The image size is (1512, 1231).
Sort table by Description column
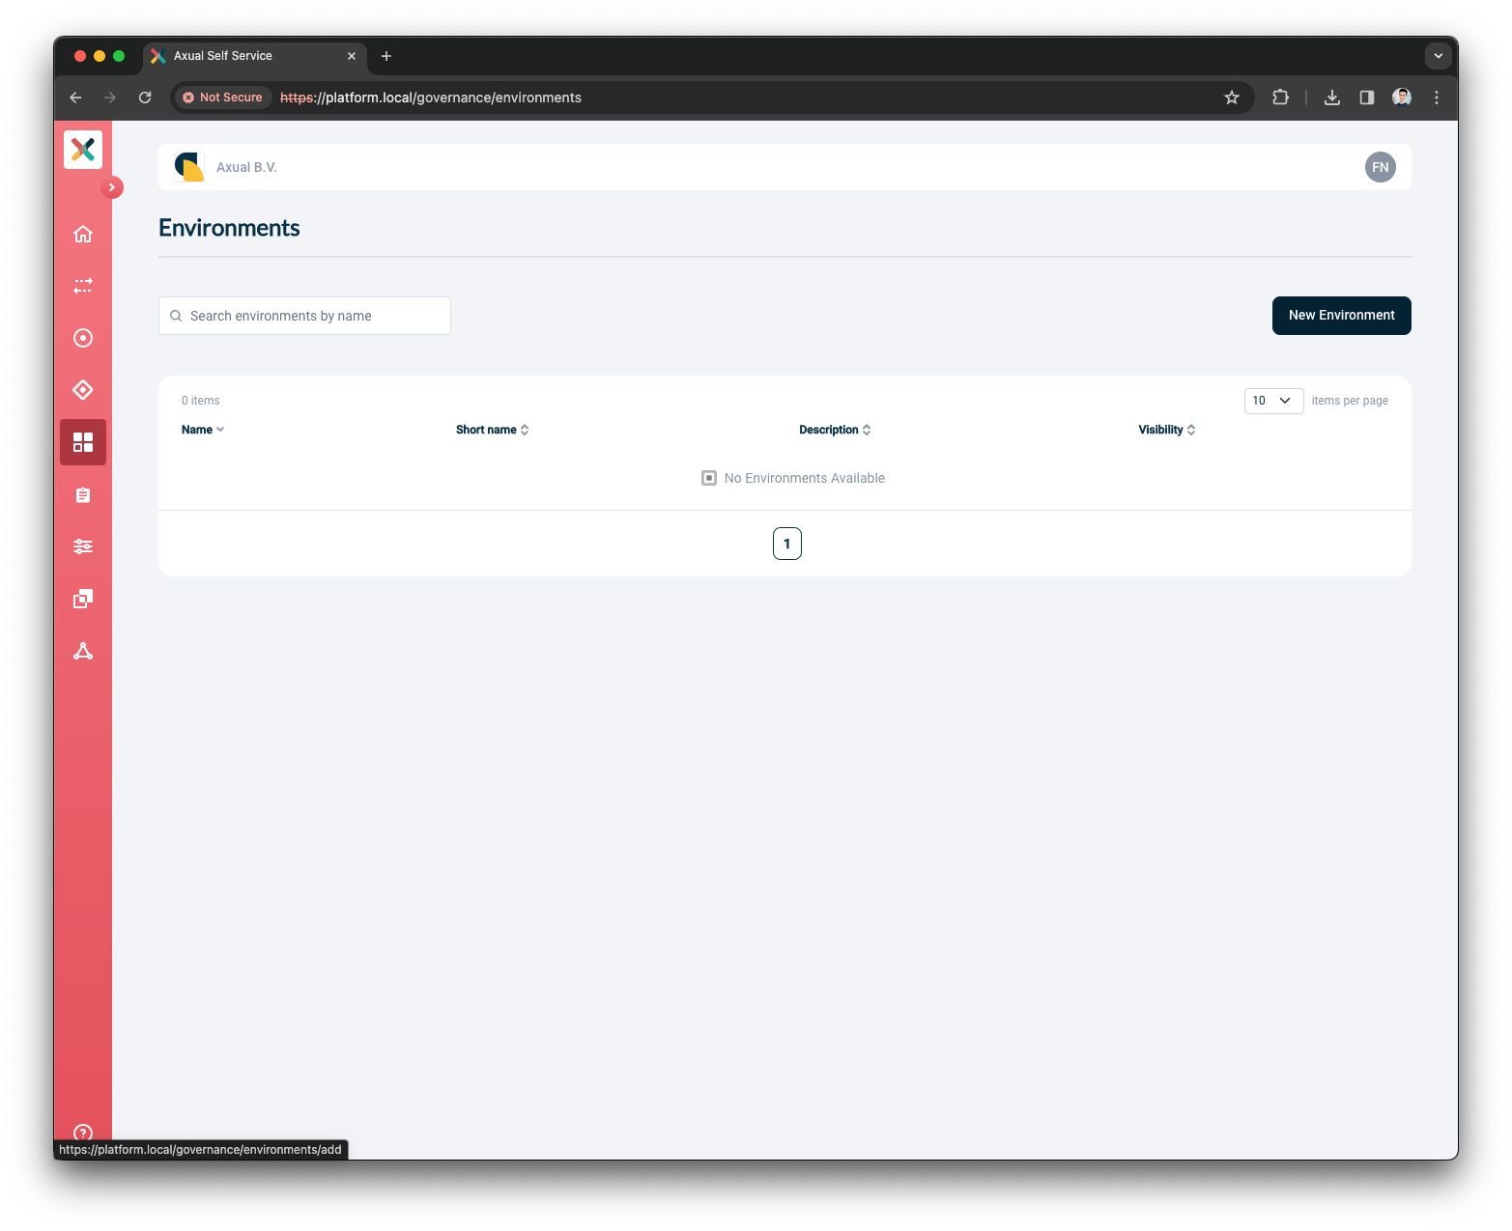[835, 430]
